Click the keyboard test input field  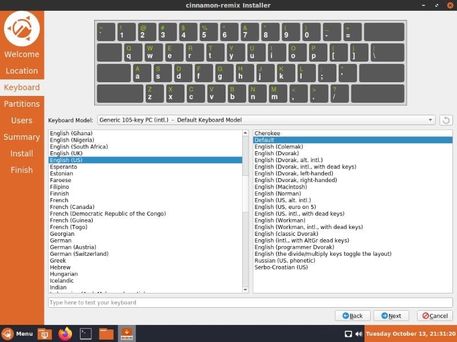click(250, 303)
